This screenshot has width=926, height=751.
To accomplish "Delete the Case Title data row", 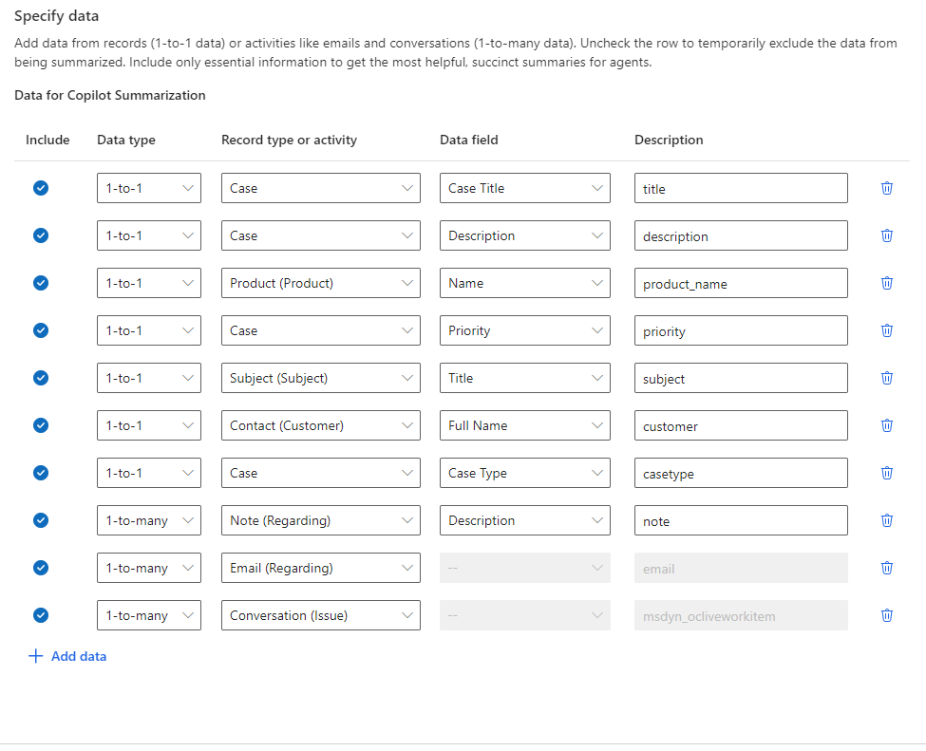I will point(887,188).
